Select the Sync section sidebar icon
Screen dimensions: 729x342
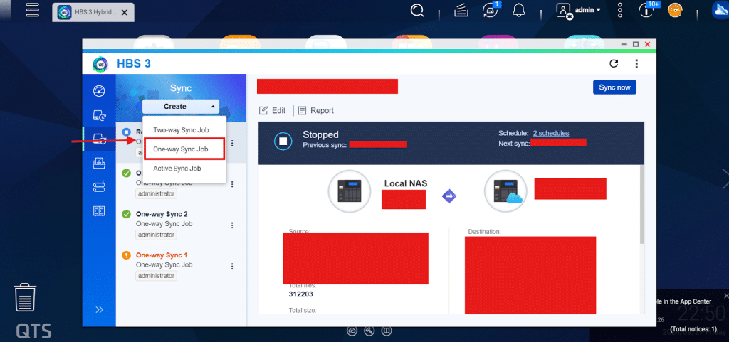point(99,139)
